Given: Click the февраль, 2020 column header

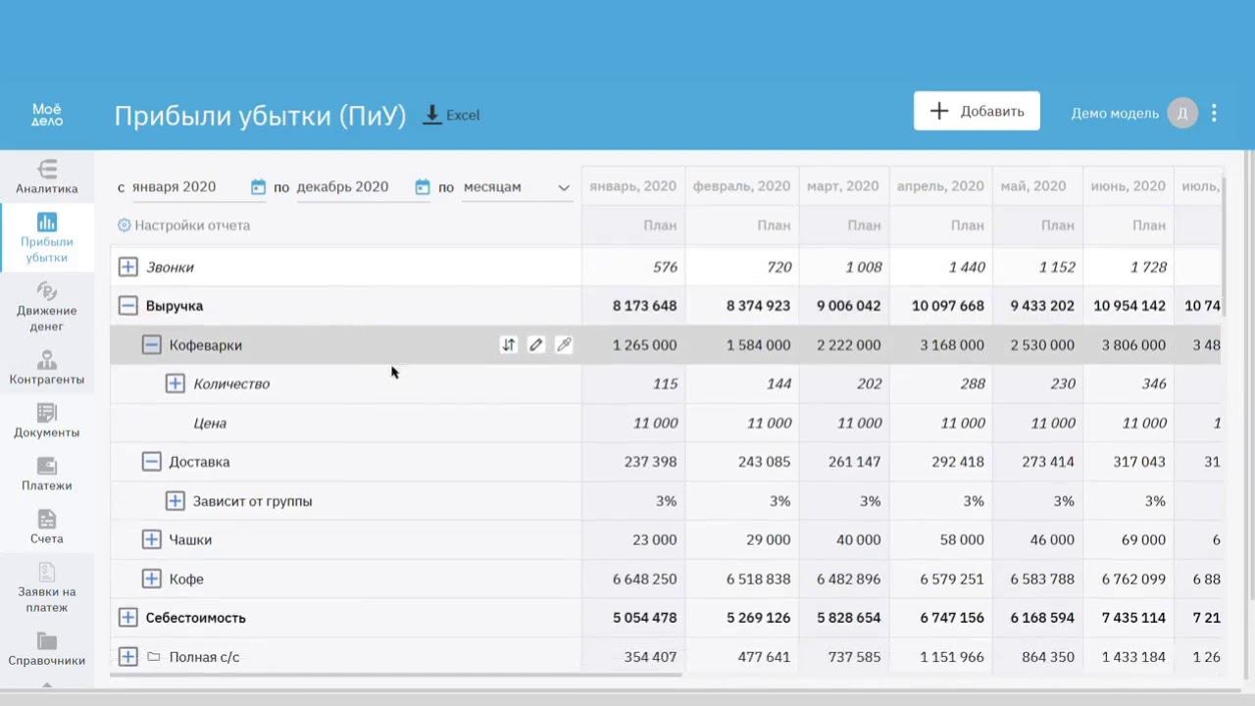Looking at the screenshot, I should click(x=741, y=186).
